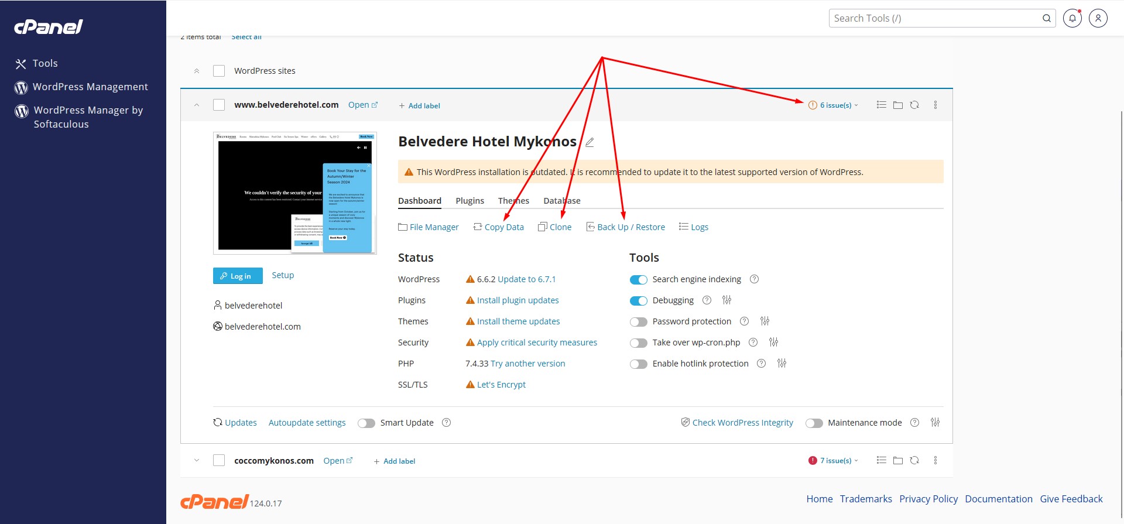The image size is (1124, 524).
Task: Open Debugging settings sliders icon
Action: coord(727,300)
